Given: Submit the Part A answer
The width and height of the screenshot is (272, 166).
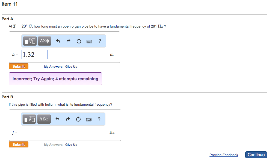Looking at the screenshot, I should [19, 66].
